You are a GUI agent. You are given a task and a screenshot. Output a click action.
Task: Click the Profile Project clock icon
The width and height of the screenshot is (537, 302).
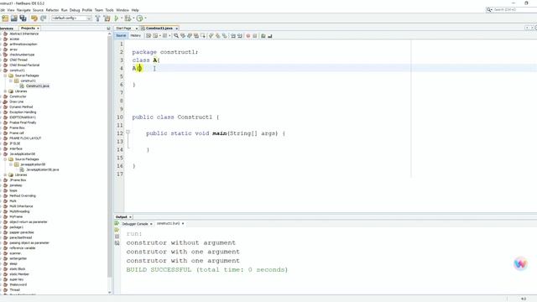140,18
